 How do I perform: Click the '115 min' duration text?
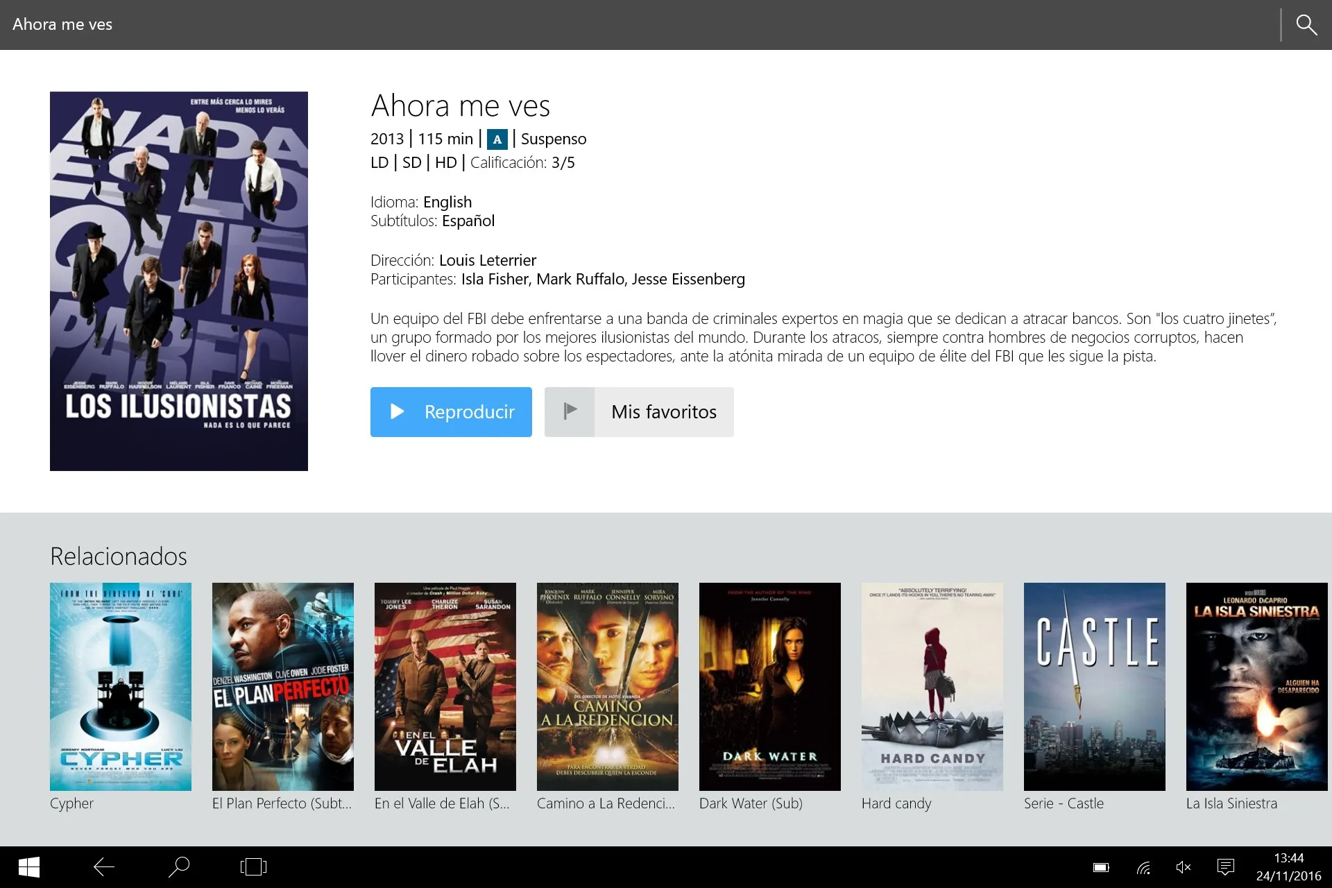point(445,139)
